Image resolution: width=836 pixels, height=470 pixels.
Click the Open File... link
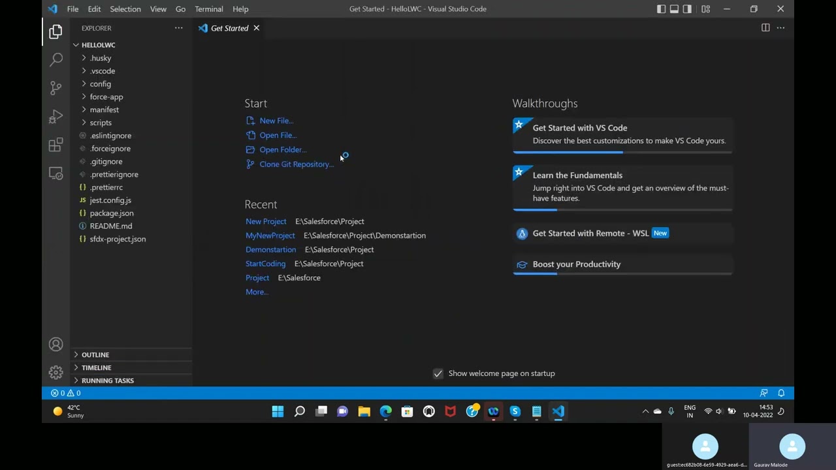click(x=278, y=135)
